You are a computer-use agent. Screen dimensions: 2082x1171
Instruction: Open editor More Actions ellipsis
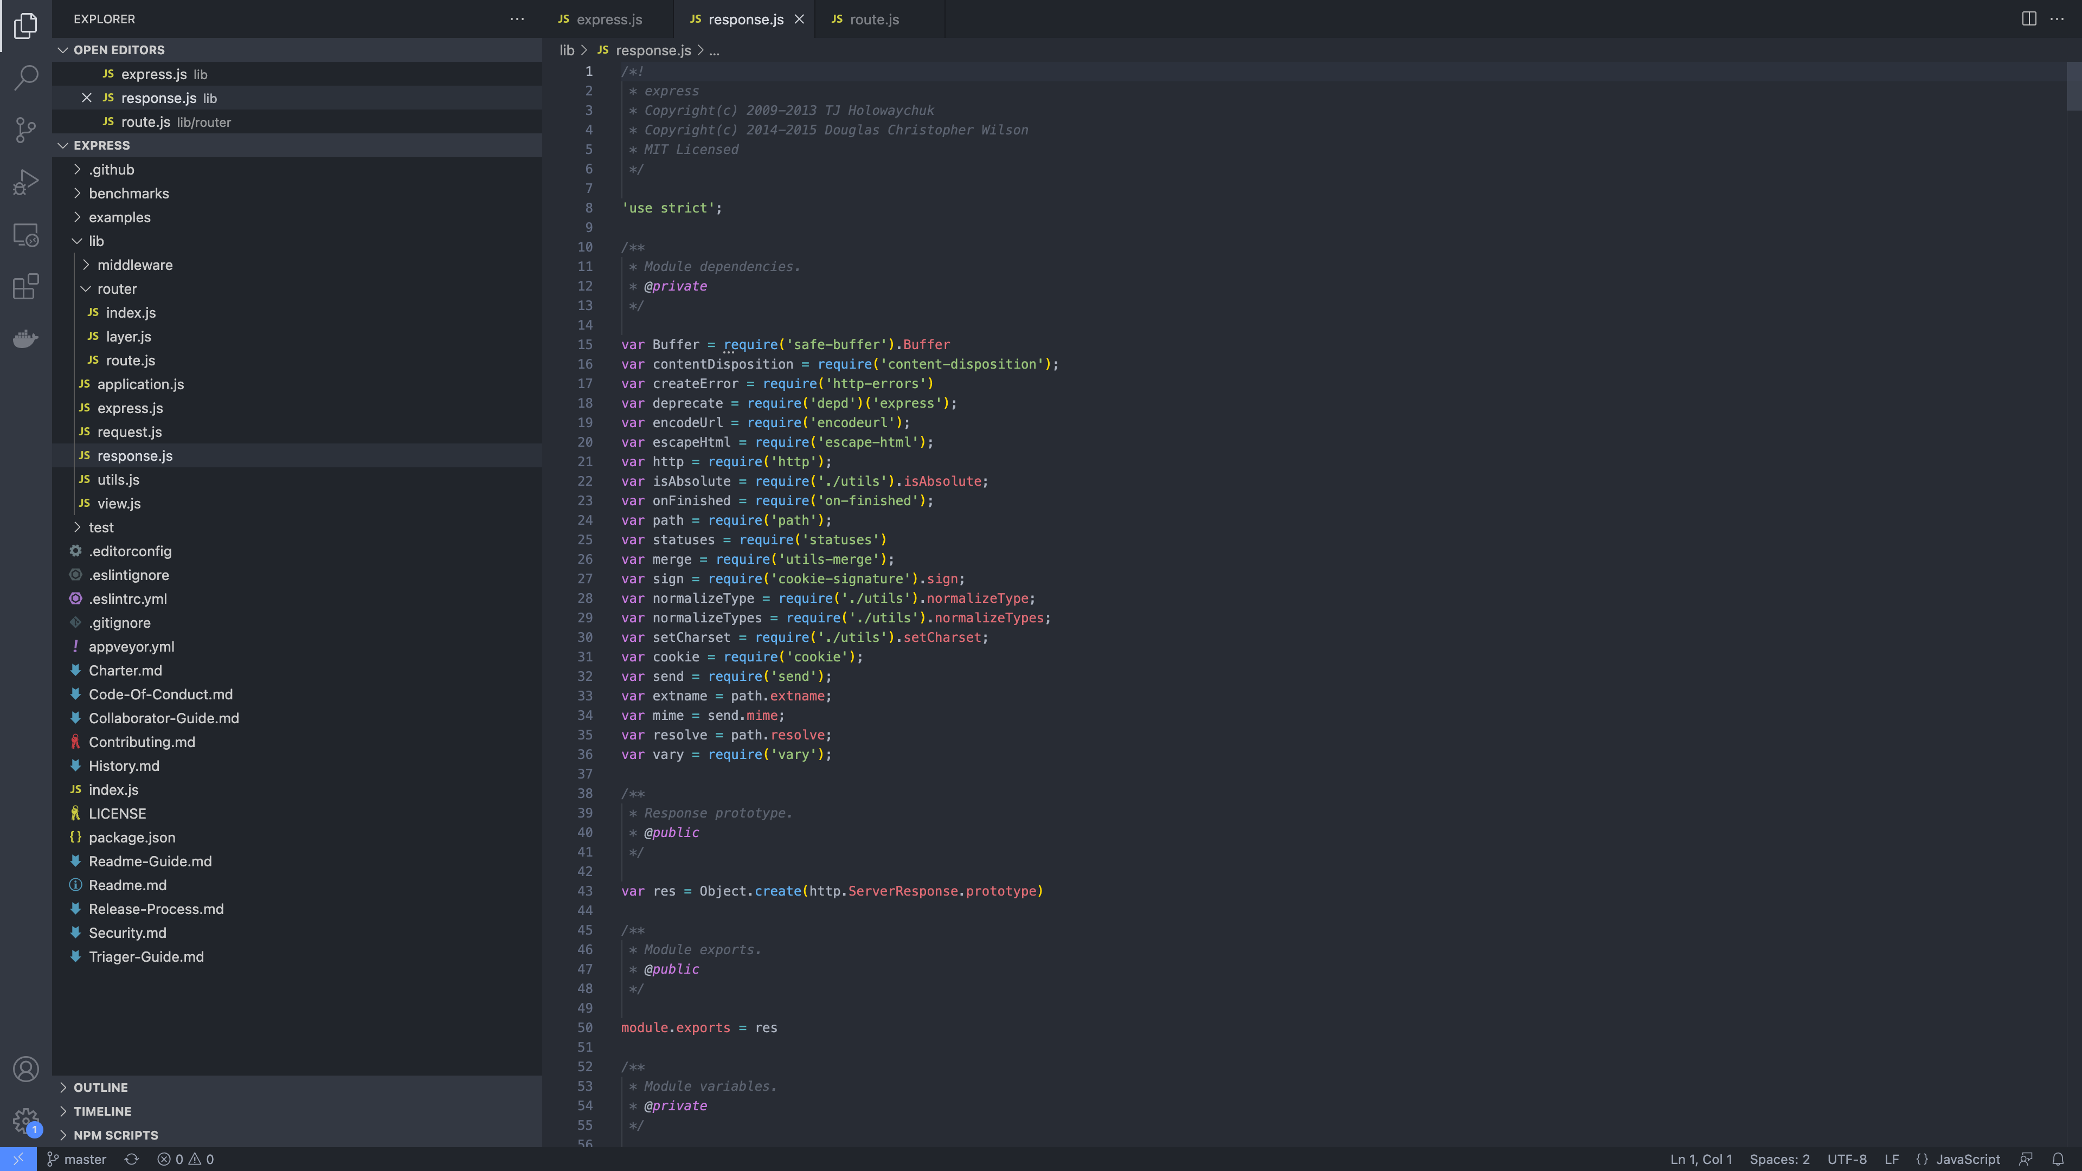point(2057,18)
